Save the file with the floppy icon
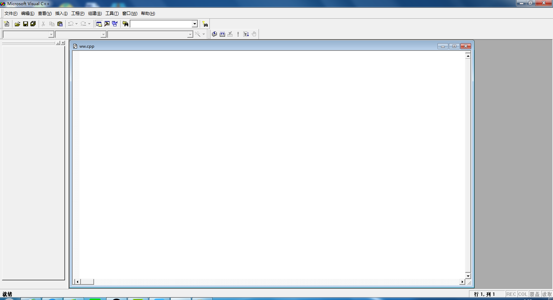The width and height of the screenshot is (553, 300). point(25,24)
